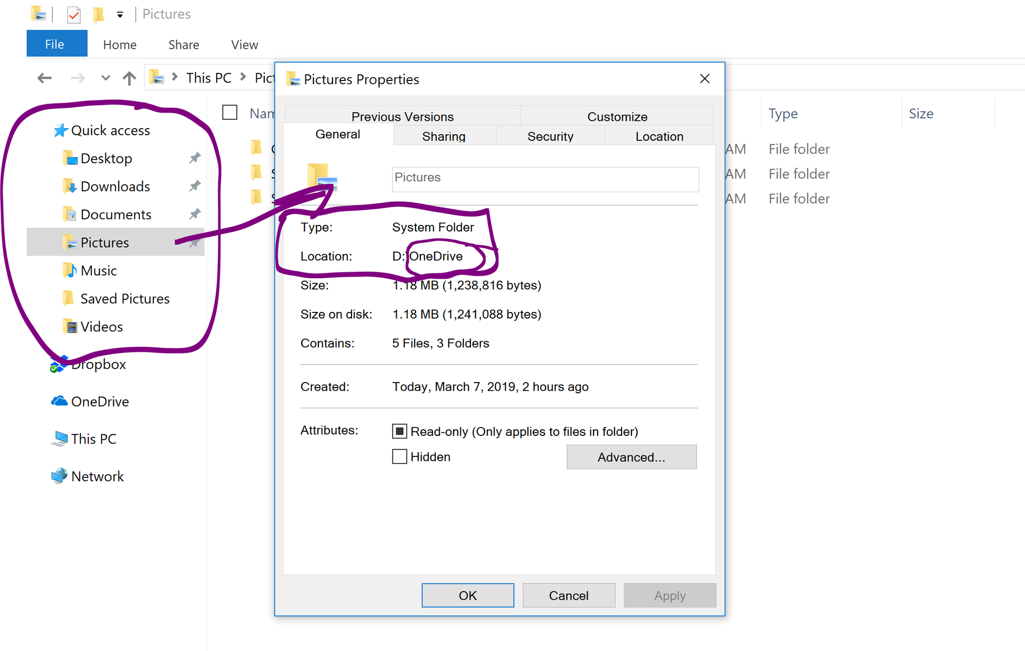
Task: Open the Desktop folder icon in sidebar
Action: [x=70, y=158]
